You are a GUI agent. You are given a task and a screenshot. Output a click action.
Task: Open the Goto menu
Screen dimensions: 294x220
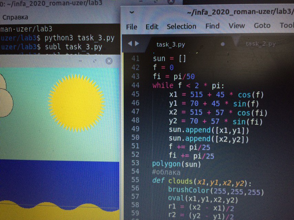coord(262,25)
